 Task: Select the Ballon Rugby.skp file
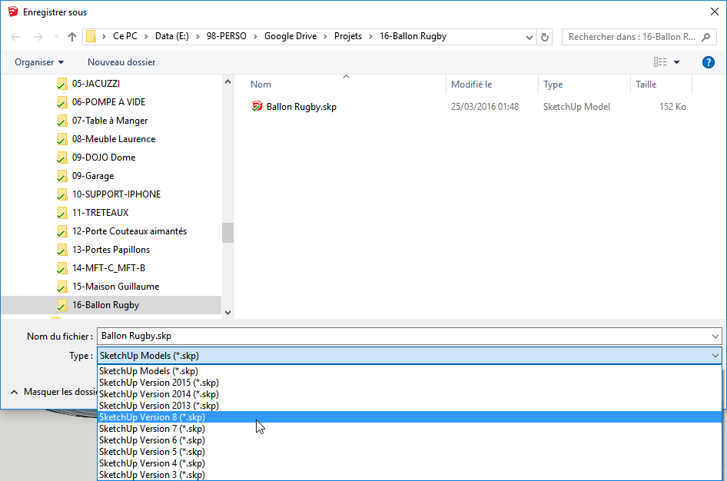click(301, 107)
